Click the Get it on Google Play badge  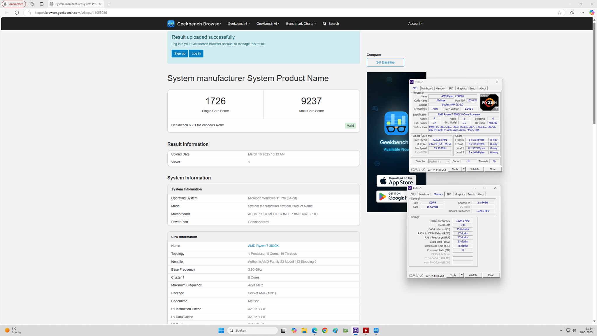(x=392, y=197)
